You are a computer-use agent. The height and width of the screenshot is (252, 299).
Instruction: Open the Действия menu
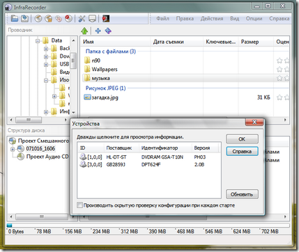[x=212, y=19]
